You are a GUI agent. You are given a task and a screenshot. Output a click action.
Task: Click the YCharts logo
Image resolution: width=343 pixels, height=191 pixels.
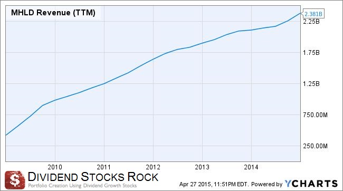pyautogui.click(x=311, y=184)
